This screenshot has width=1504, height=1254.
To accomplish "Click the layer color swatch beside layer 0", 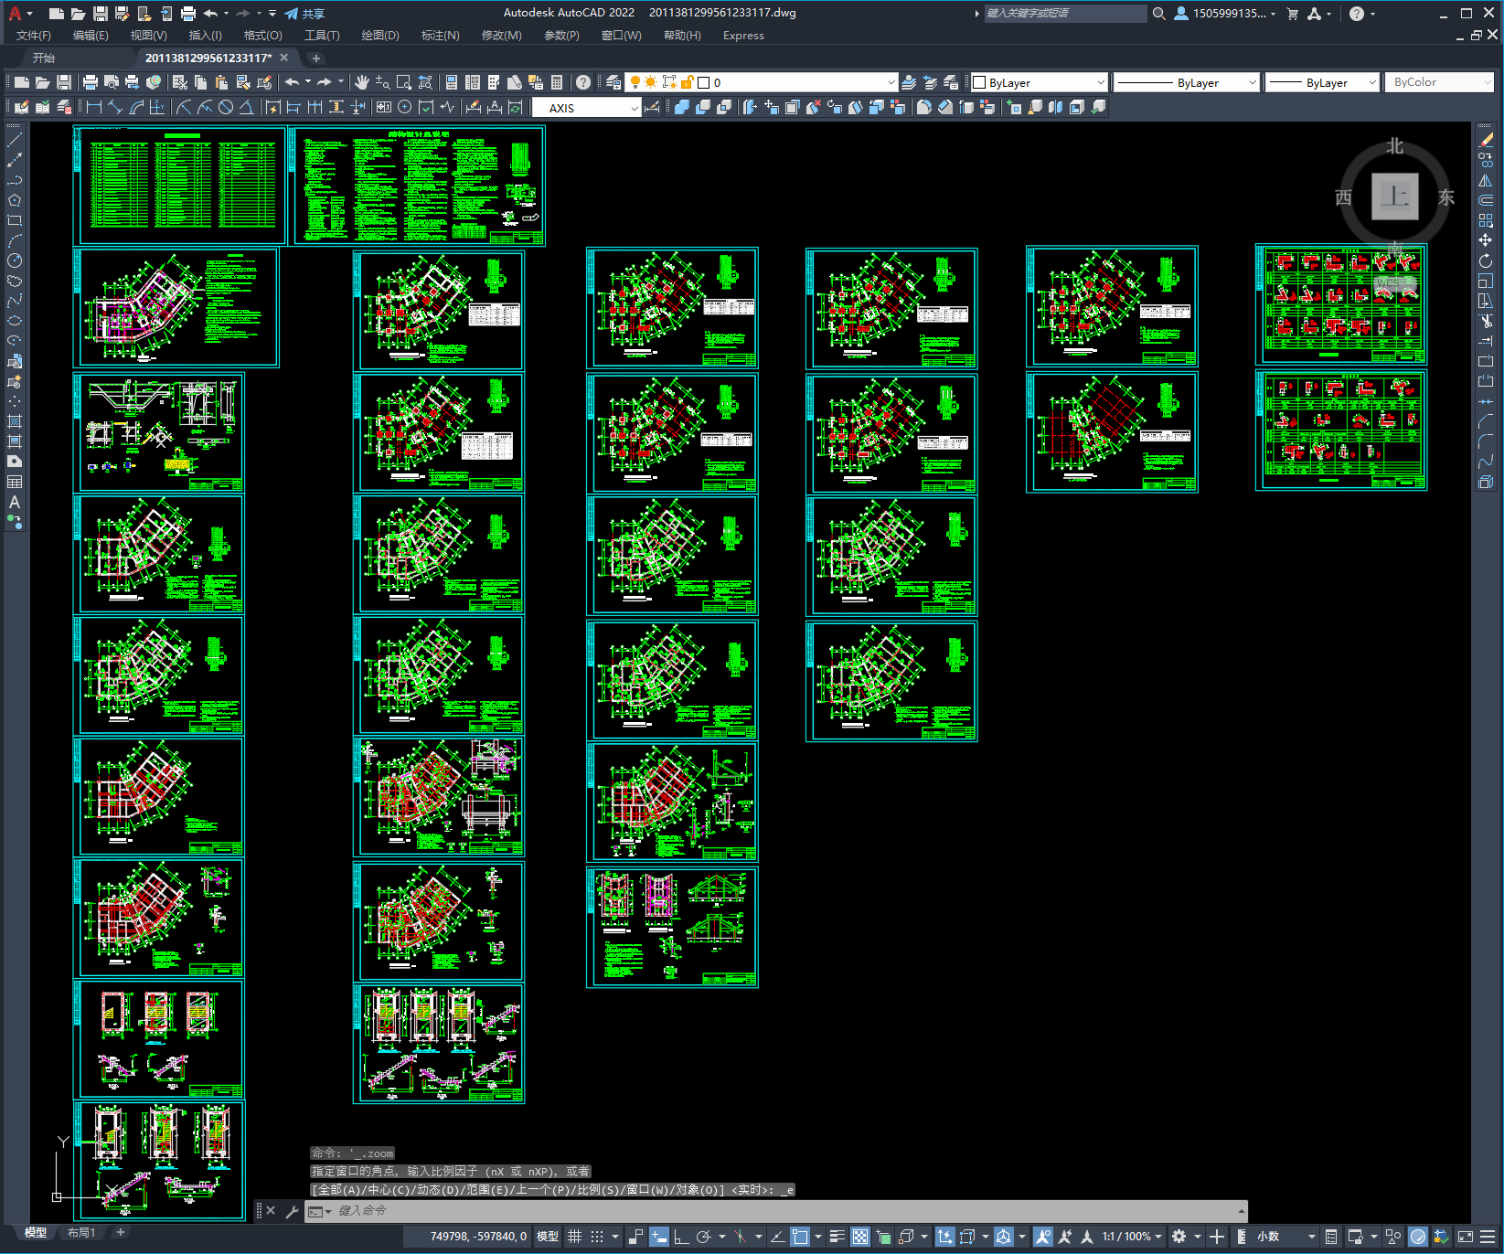I will click(x=704, y=82).
